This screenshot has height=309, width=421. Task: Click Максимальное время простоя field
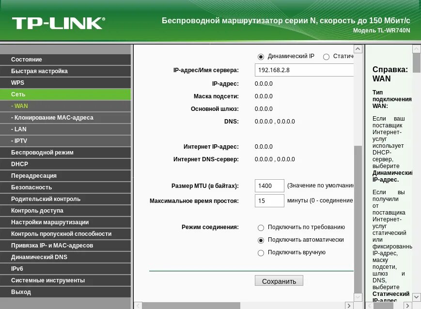pos(269,201)
